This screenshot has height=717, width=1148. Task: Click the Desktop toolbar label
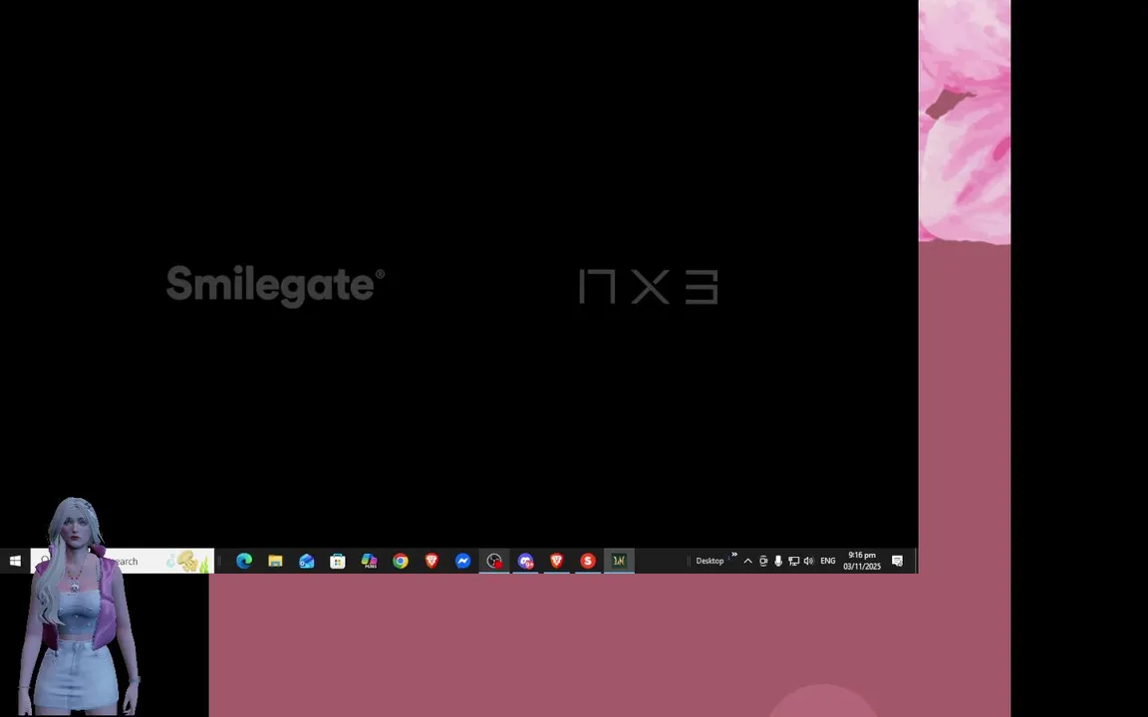coord(710,562)
